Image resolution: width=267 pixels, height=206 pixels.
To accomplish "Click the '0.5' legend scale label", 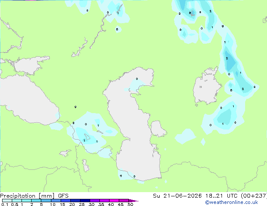I will coord(15,204).
